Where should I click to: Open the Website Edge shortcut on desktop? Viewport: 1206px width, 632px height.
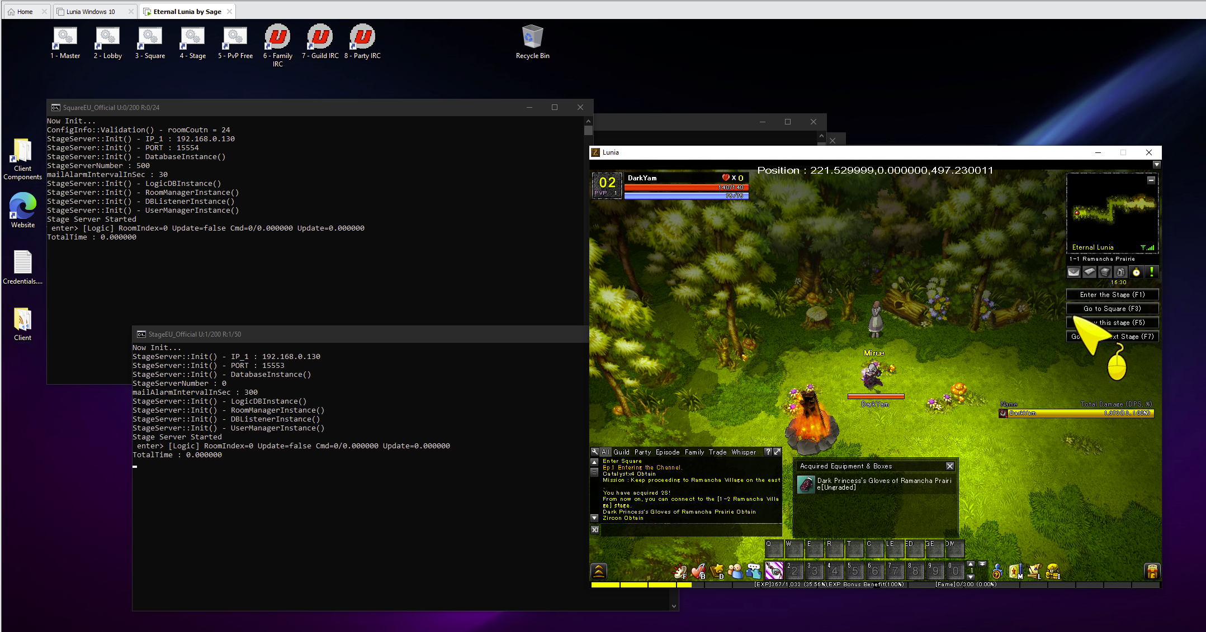23,210
